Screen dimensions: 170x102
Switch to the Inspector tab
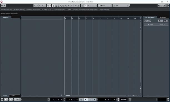tap(6, 17)
